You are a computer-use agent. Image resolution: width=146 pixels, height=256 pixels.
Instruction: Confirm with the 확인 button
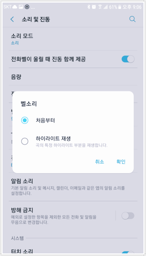(121, 162)
